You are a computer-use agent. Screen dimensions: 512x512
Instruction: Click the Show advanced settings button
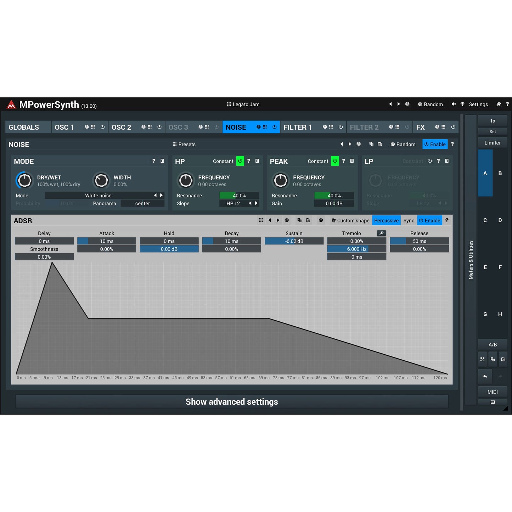tap(231, 401)
